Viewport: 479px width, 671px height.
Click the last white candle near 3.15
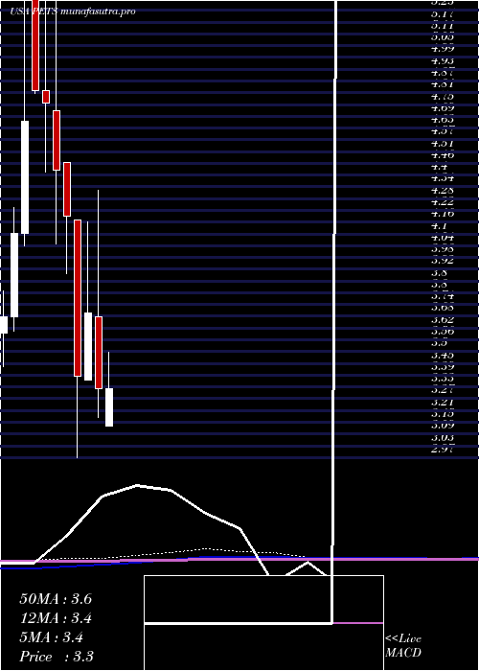(109, 407)
